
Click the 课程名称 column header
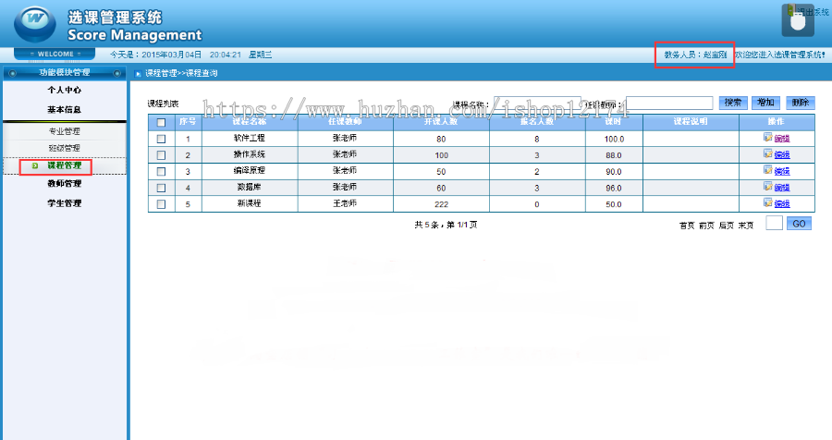pyautogui.click(x=250, y=122)
